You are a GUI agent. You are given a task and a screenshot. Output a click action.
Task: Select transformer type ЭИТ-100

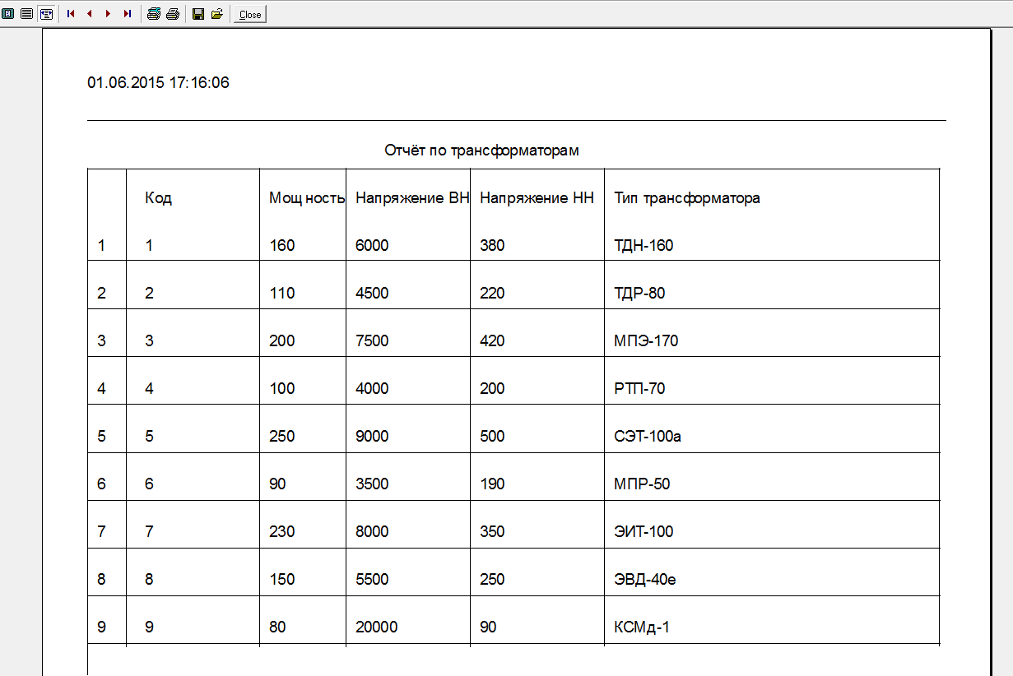coord(644,531)
